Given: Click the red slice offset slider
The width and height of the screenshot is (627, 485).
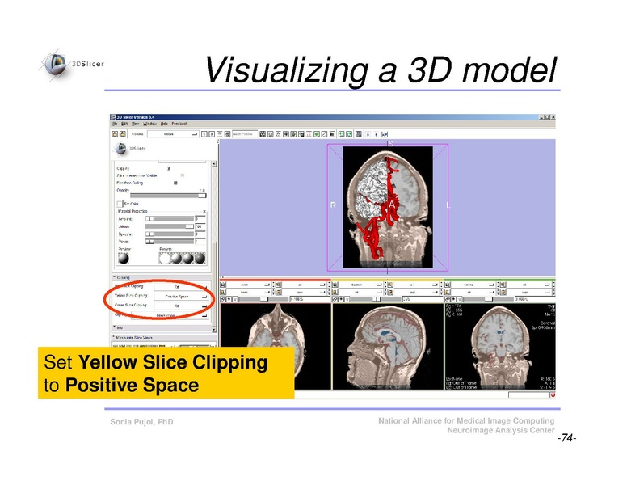Looking at the screenshot, I should click(263, 299).
